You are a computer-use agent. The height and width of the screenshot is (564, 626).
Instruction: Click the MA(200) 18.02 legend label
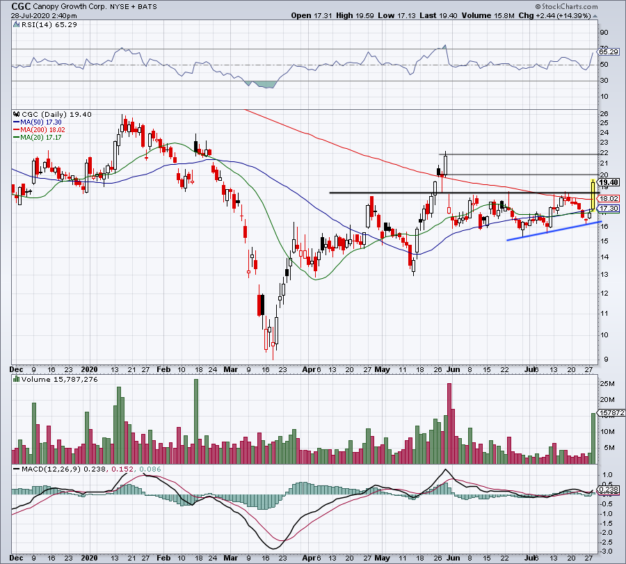(42, 130)
